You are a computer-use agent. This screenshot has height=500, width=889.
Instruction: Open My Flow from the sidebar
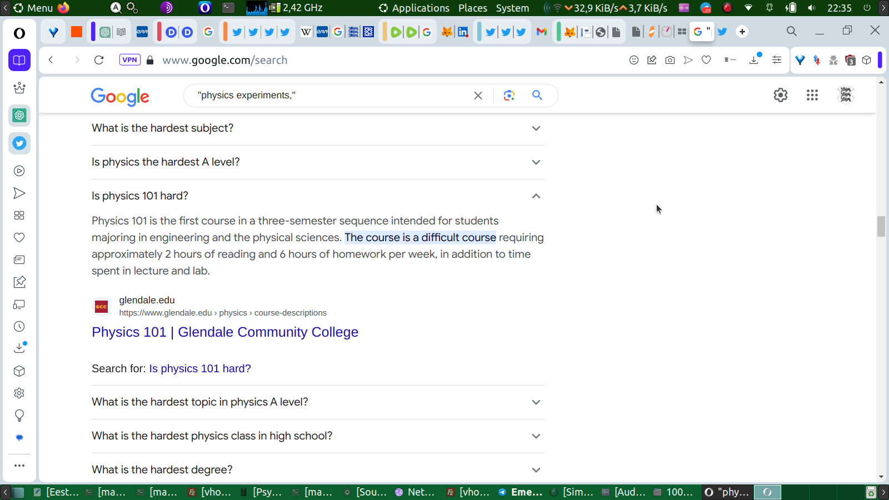19,193
